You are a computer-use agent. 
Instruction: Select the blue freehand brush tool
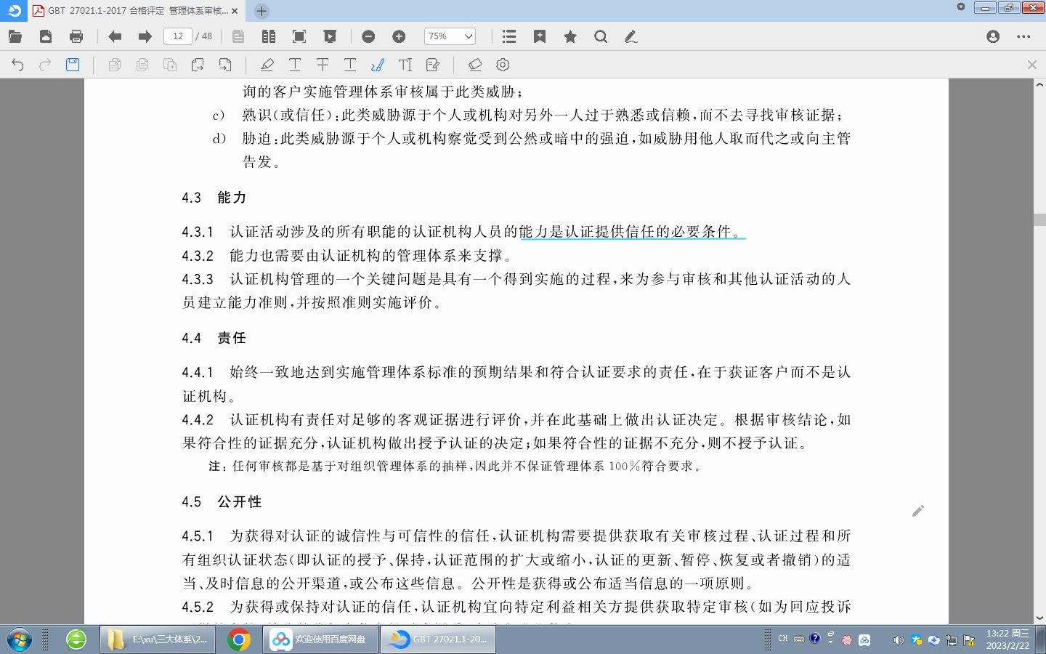378,65
